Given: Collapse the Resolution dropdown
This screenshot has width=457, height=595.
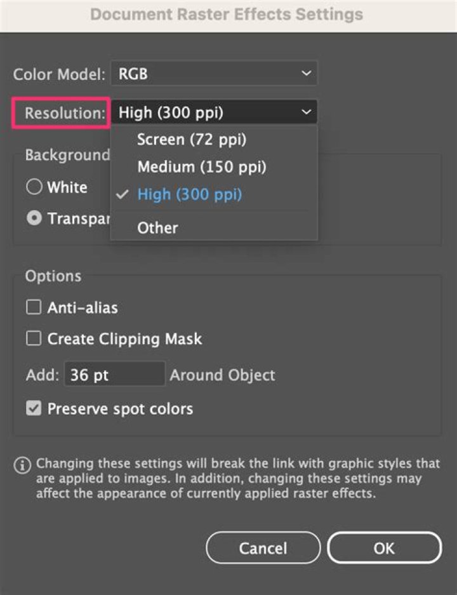Looking at the screenshot, I should [x=214, y=113].
